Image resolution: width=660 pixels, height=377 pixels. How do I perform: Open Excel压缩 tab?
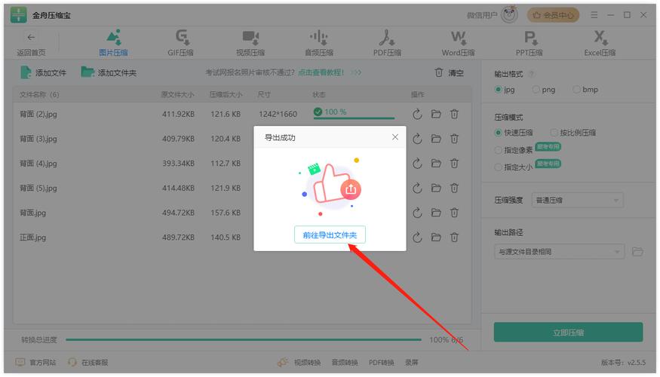[600, 43]
